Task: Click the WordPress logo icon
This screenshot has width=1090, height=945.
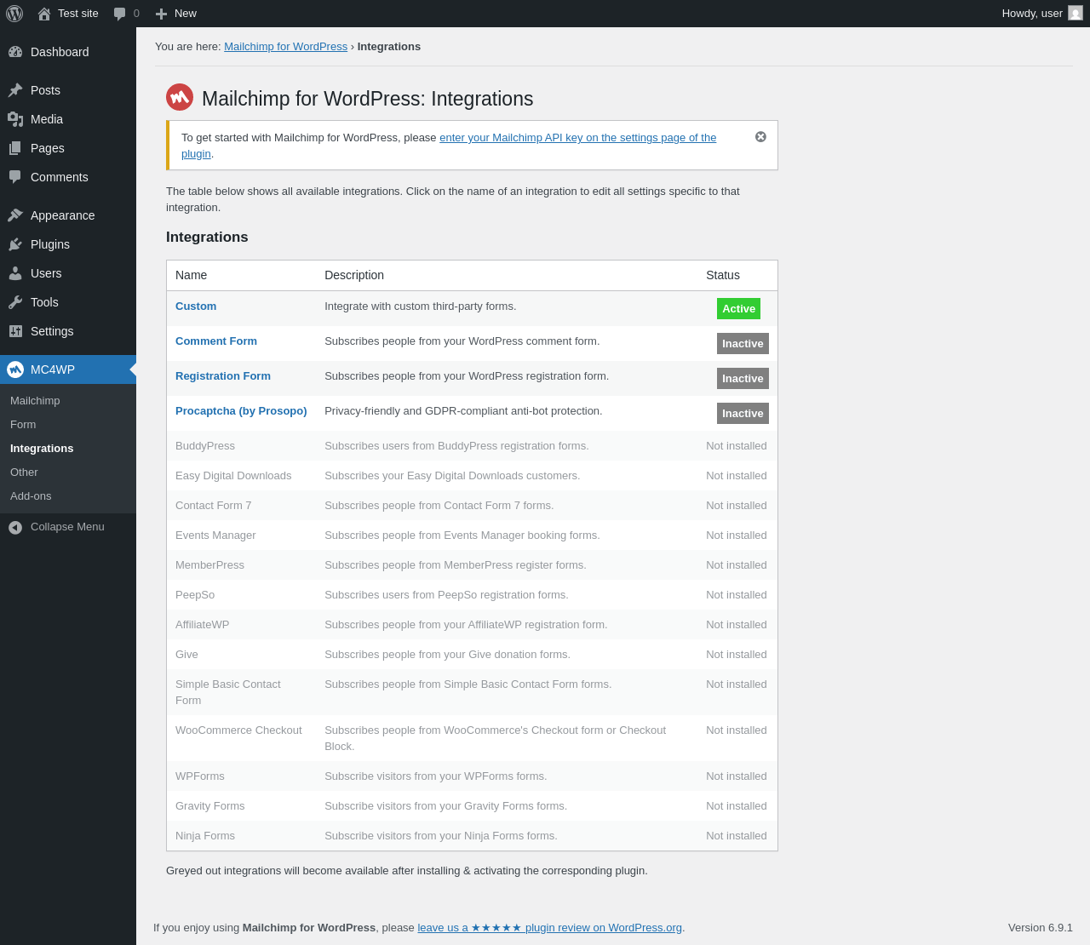Action: point(14,14)
